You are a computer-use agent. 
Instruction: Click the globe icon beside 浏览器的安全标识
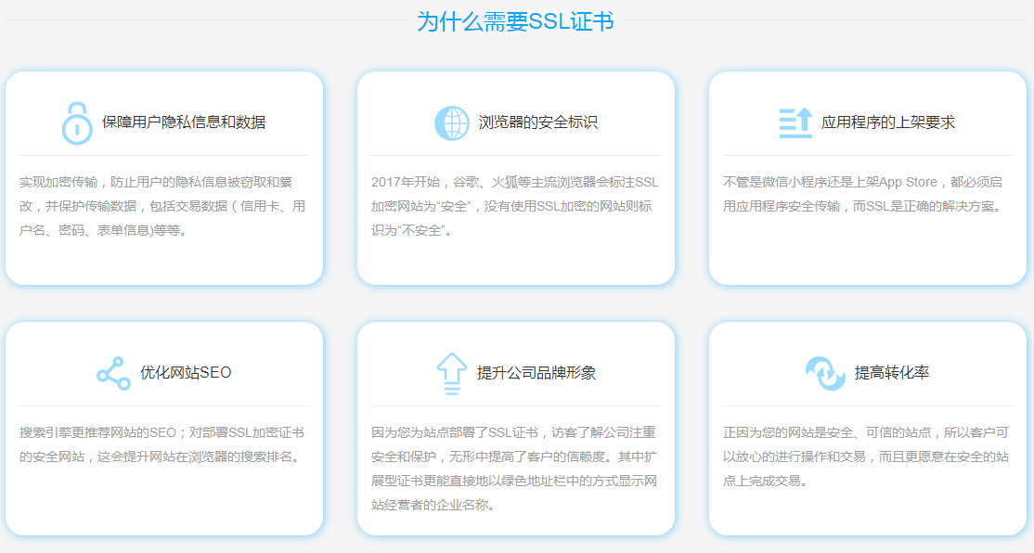click(452, 122)
